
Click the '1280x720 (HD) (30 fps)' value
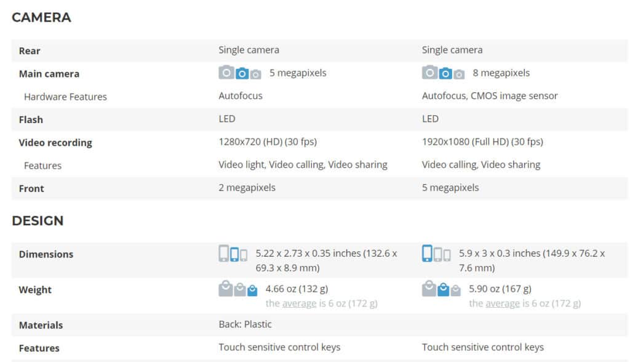tap(268, 142)
